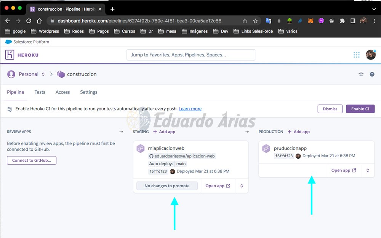Focus the Jump to Favorites search field
This screenshot has height=238, width=381.
click(x=191, y=55)
